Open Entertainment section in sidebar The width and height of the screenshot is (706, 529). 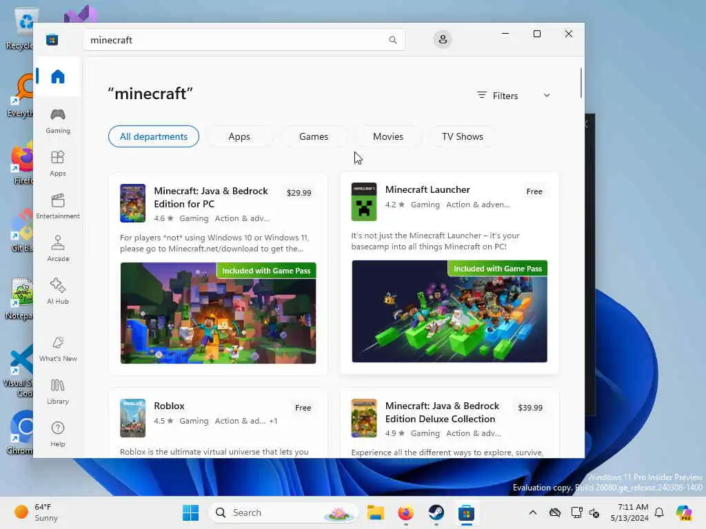tap(58, 207)
